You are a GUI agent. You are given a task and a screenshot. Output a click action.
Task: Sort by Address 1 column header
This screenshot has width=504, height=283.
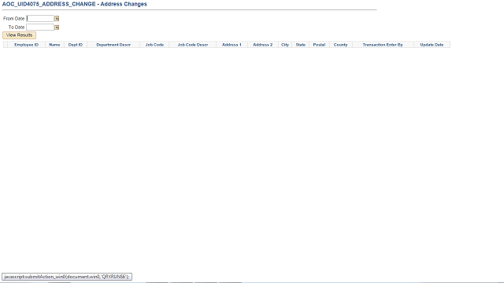[x=232, y=45]
